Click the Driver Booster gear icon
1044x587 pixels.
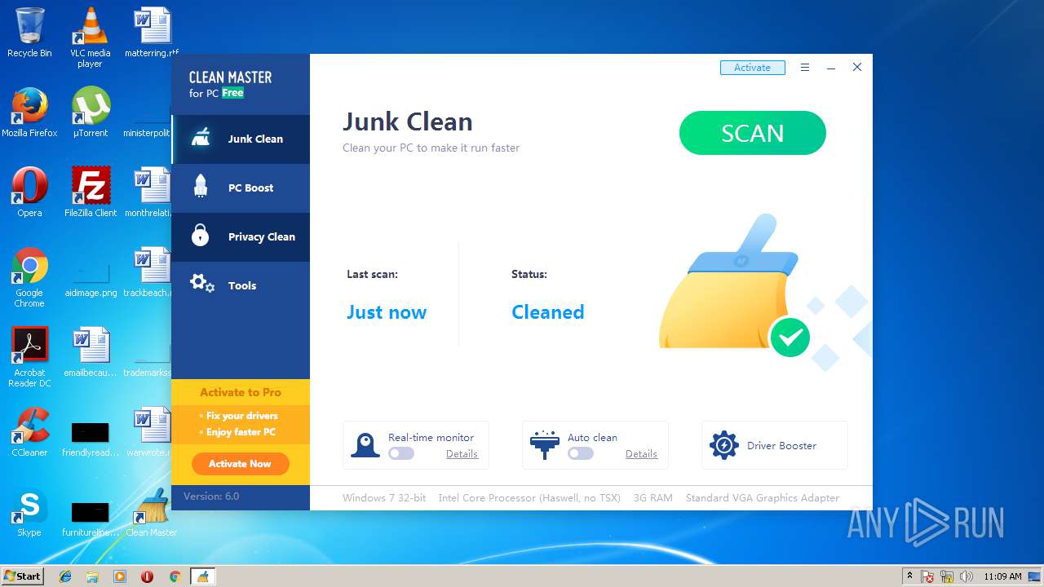coord(723,445)
